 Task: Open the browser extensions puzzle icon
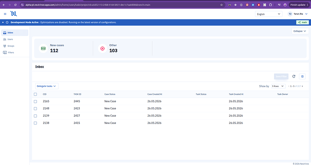point(270,5)
